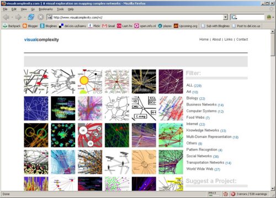
Task: Filter projects by Art category
Action: click(192, 92)
